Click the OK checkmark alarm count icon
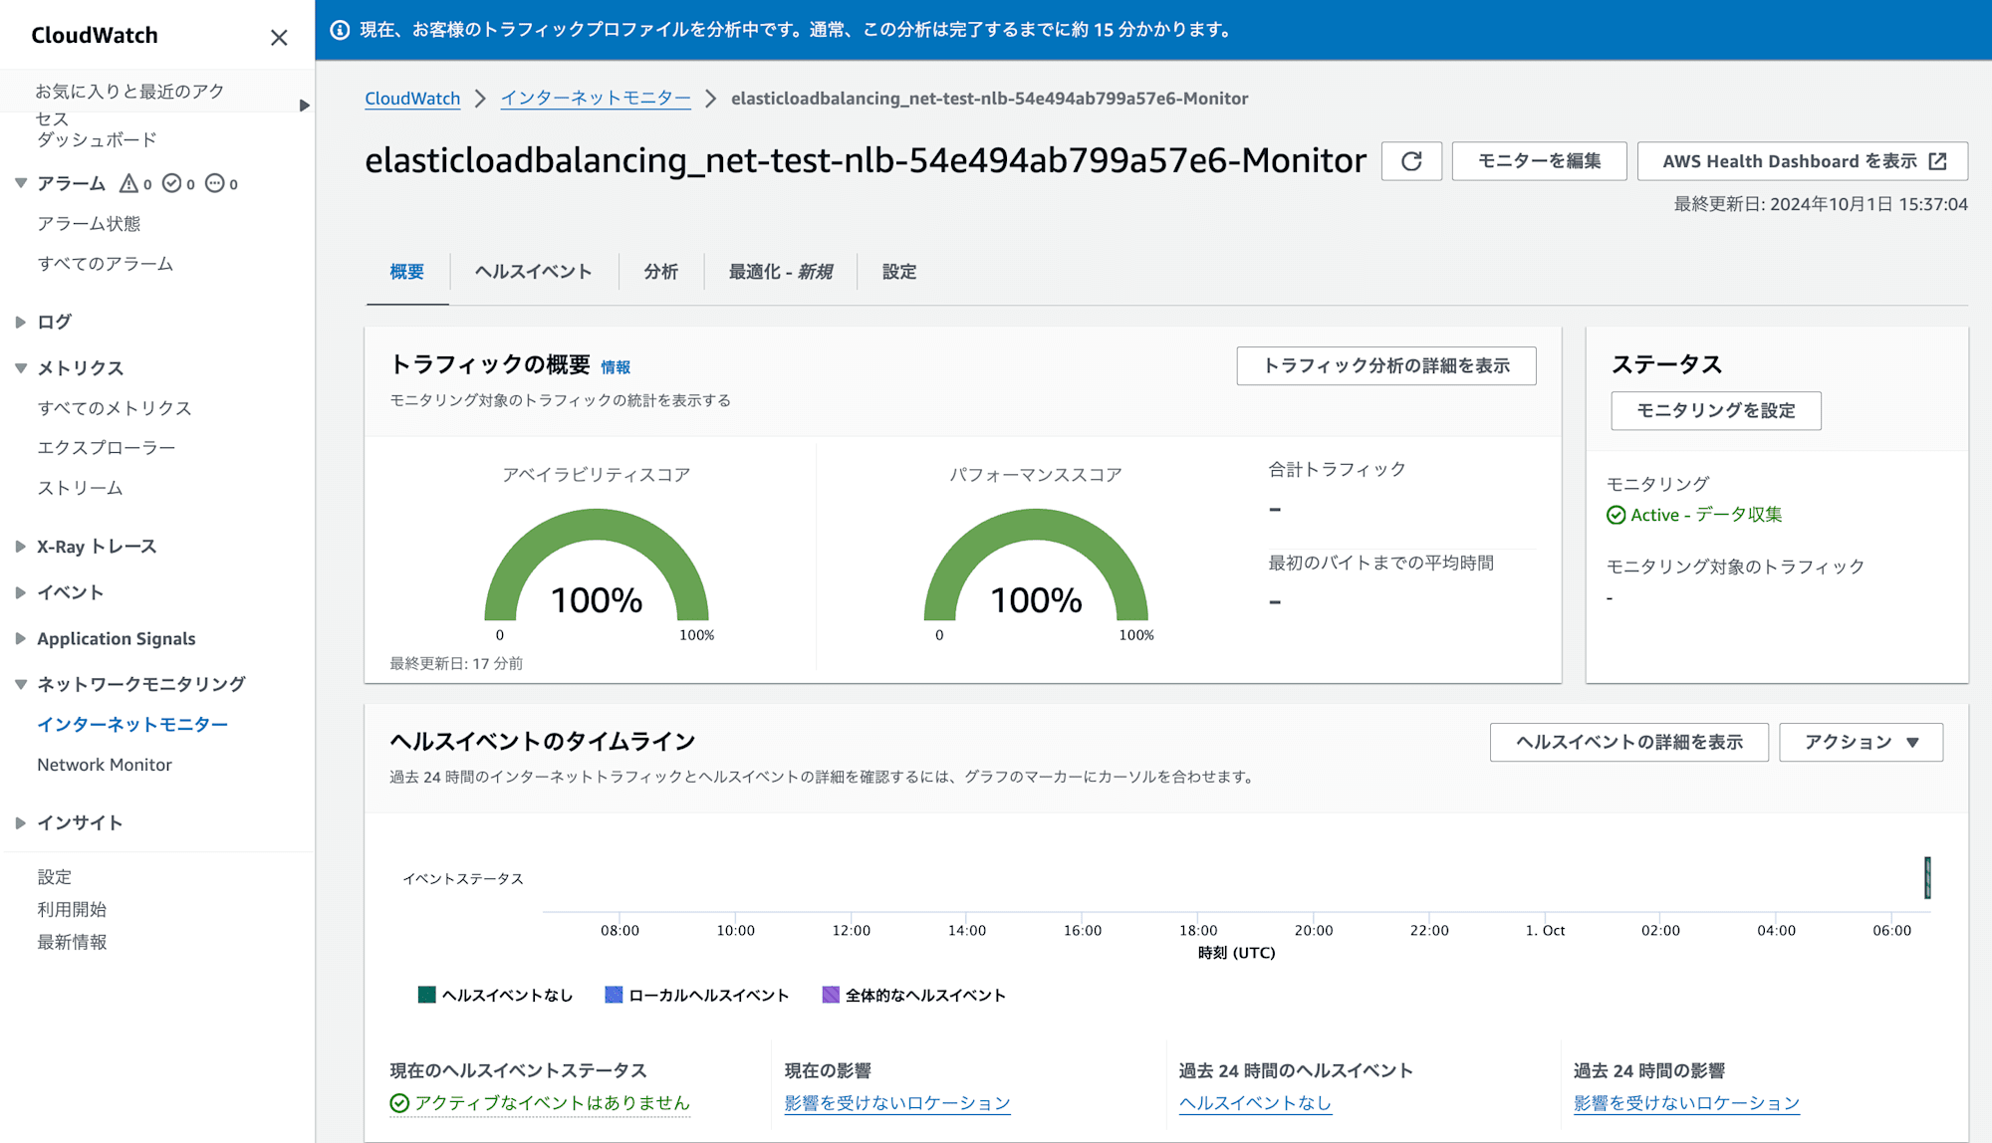Viewport: 1992px width, 1143px height. tap(171, 183)
